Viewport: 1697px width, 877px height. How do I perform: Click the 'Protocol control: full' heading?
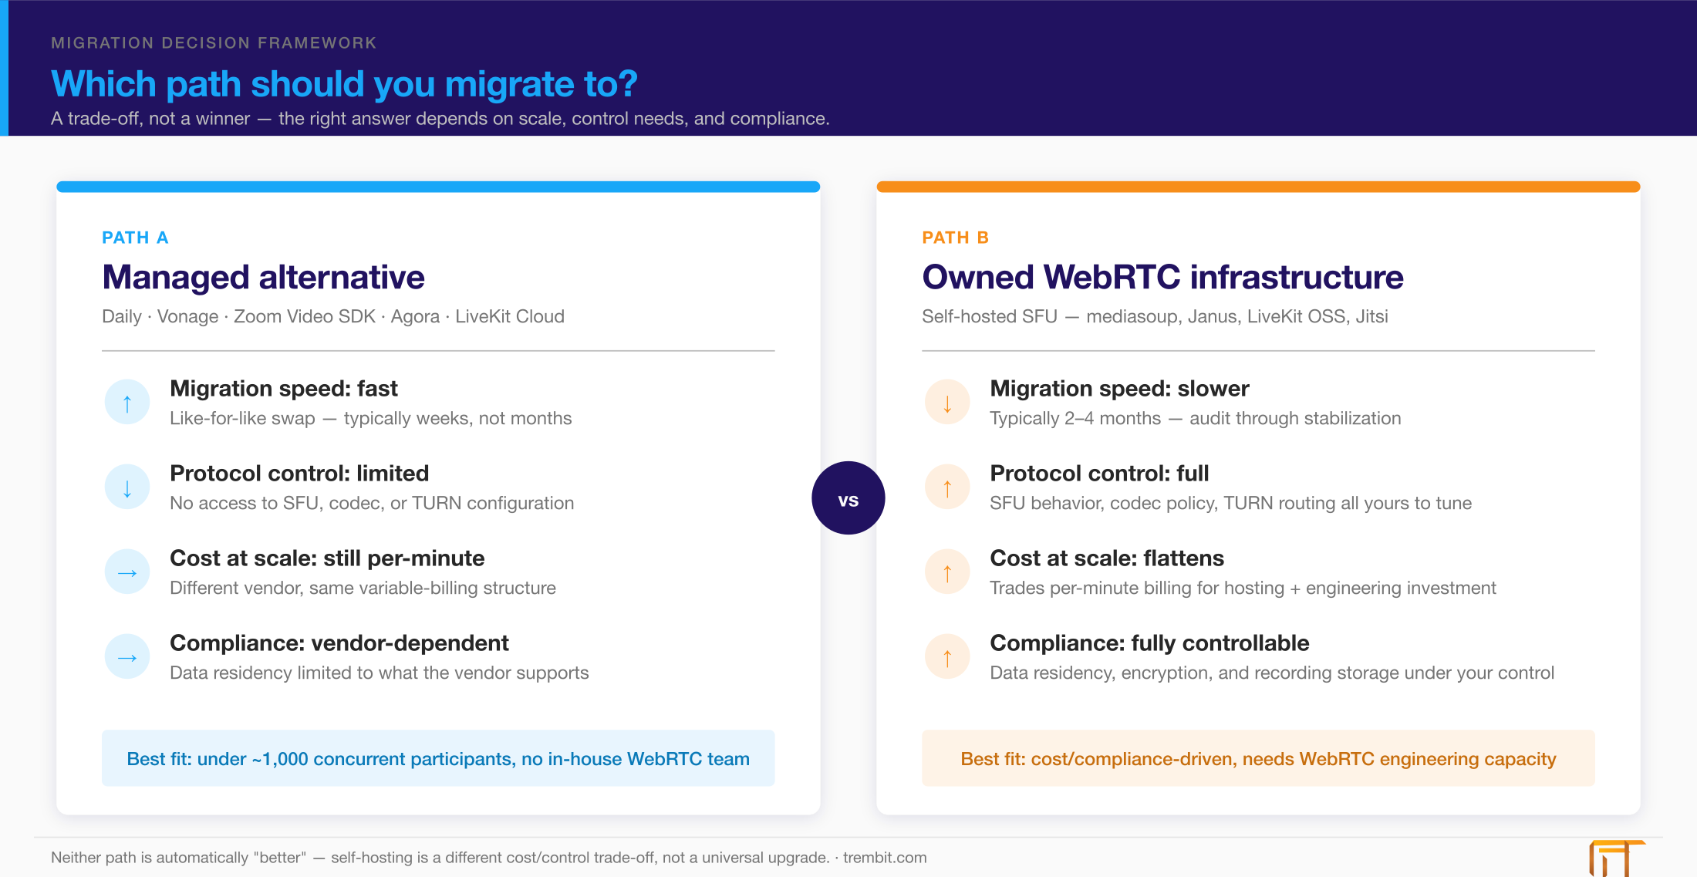(1099, 473)
